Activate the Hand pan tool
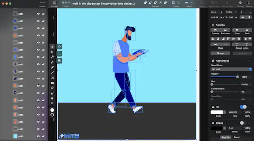The width and height of the screenshot is (254, 141). coord(52,98)
